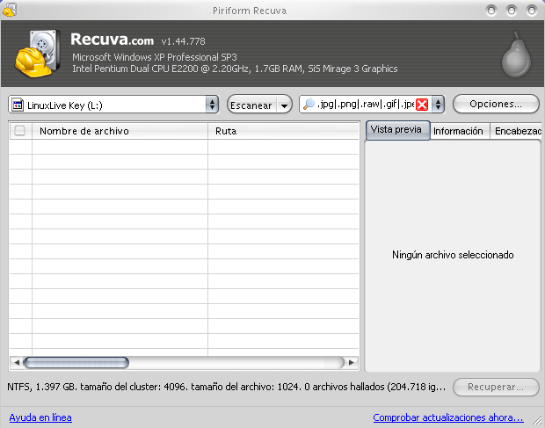Click the NTFS status bar text
The height and width of the screenshot is (428, 545).
226,387
